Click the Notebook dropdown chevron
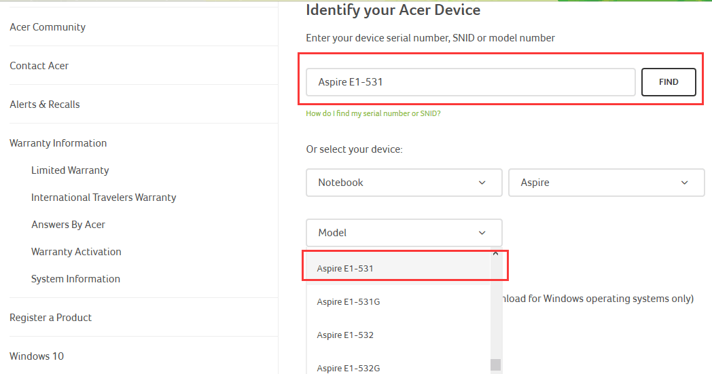This screenshot has width=712, height=374. 482,183
